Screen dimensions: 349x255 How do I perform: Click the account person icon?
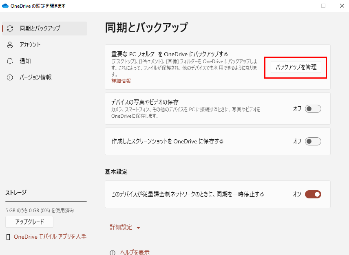[10, 45]
